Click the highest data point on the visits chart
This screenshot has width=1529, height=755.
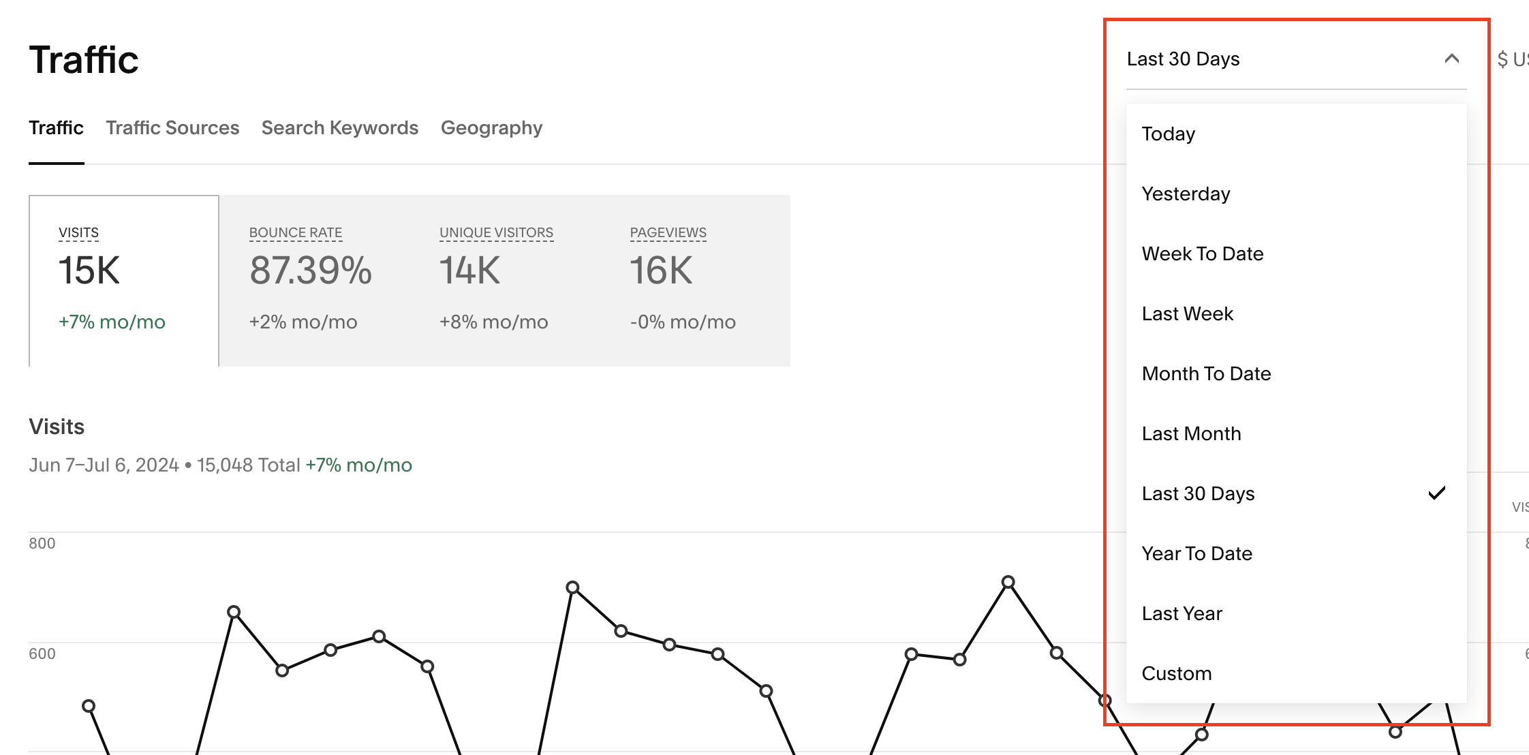[1008, 582]
